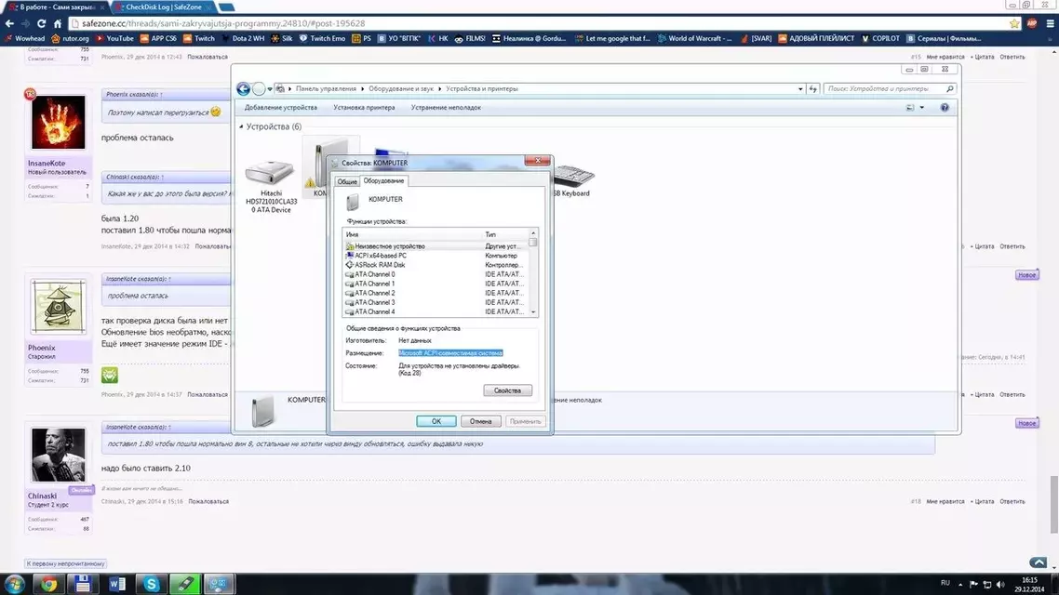Screen dimensions: 1059x595
Task: Click the Отмена button
Action: pos(480,422)
